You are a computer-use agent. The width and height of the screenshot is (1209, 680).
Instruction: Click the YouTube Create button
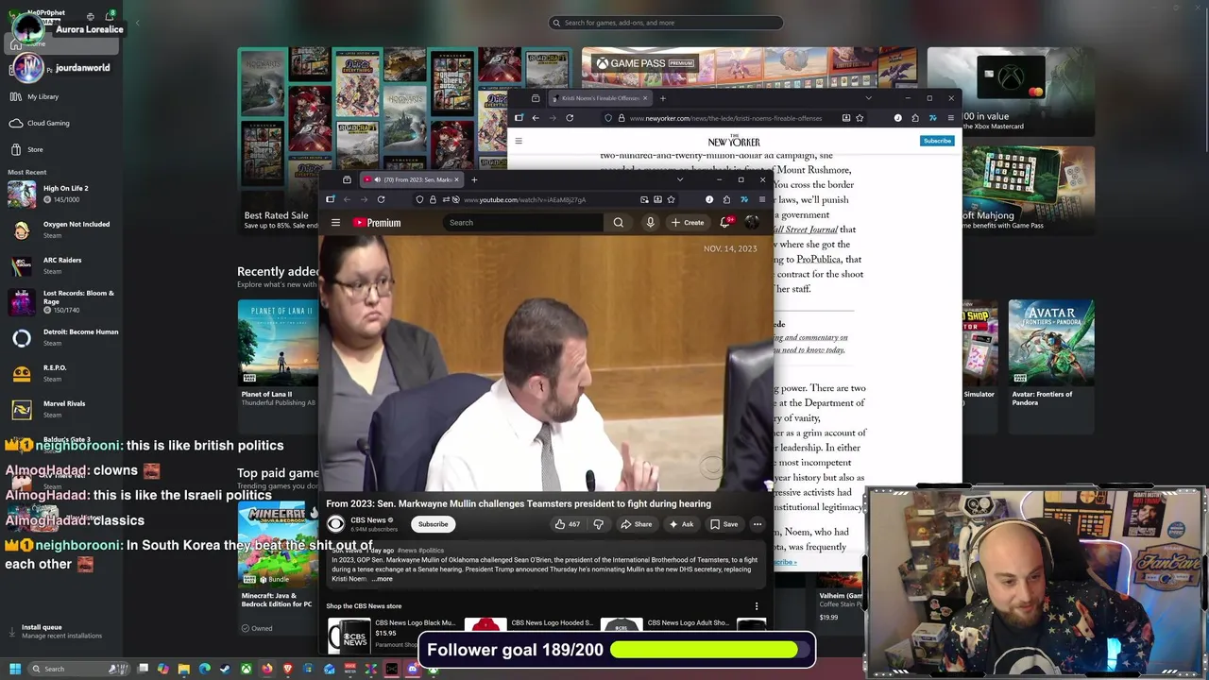pos(688,223)
